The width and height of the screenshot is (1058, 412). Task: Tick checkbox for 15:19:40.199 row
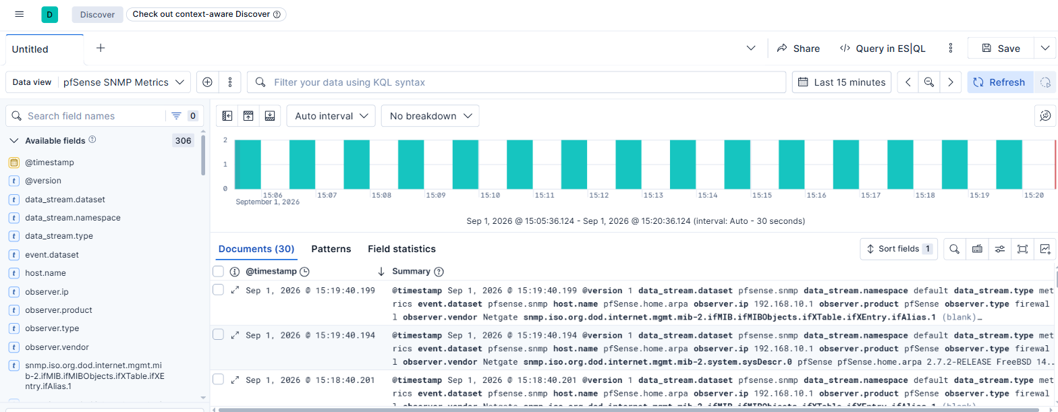[218, 290]
